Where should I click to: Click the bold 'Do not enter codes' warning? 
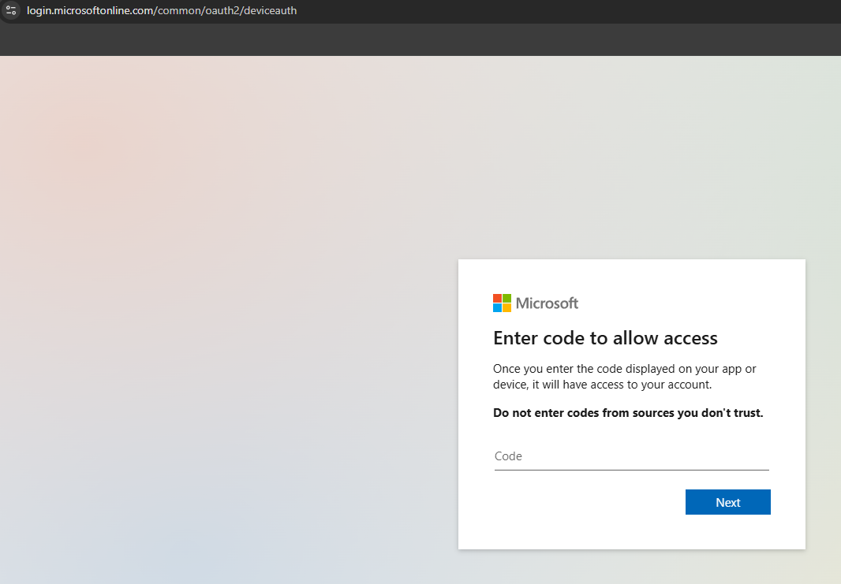coord(628,413)
